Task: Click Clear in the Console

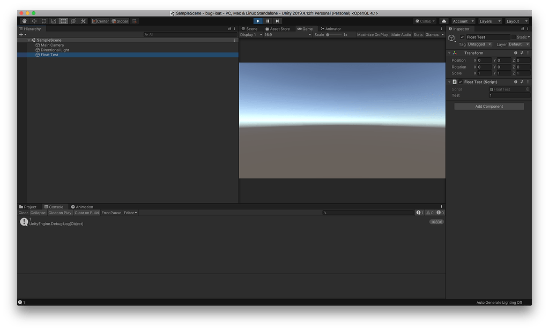Action: [x=23, y=213]
